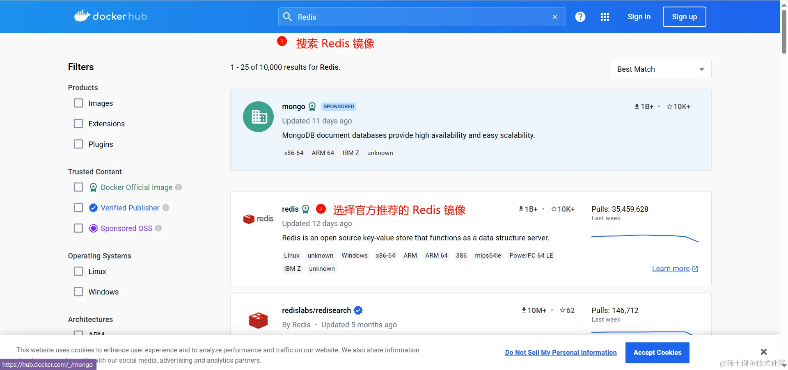This screenshot has height=370, width=788.
Task: Focus the Redis search input field
Action: coord(422,17)
